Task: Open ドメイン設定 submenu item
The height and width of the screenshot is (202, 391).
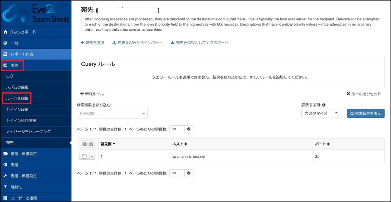Action: (36, 109)
